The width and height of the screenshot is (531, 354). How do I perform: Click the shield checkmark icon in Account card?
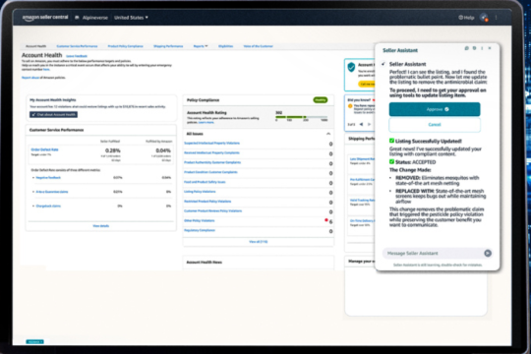(x=351, y=67)
